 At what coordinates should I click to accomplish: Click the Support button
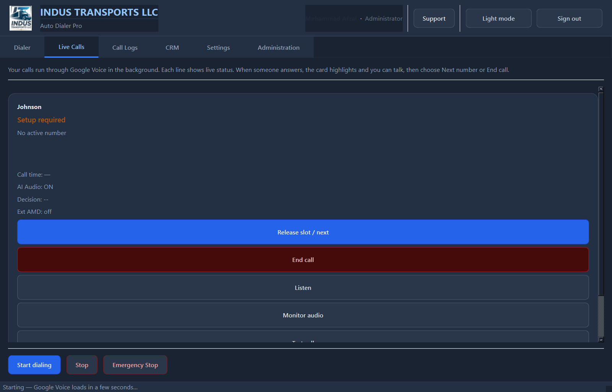point(434,18)
